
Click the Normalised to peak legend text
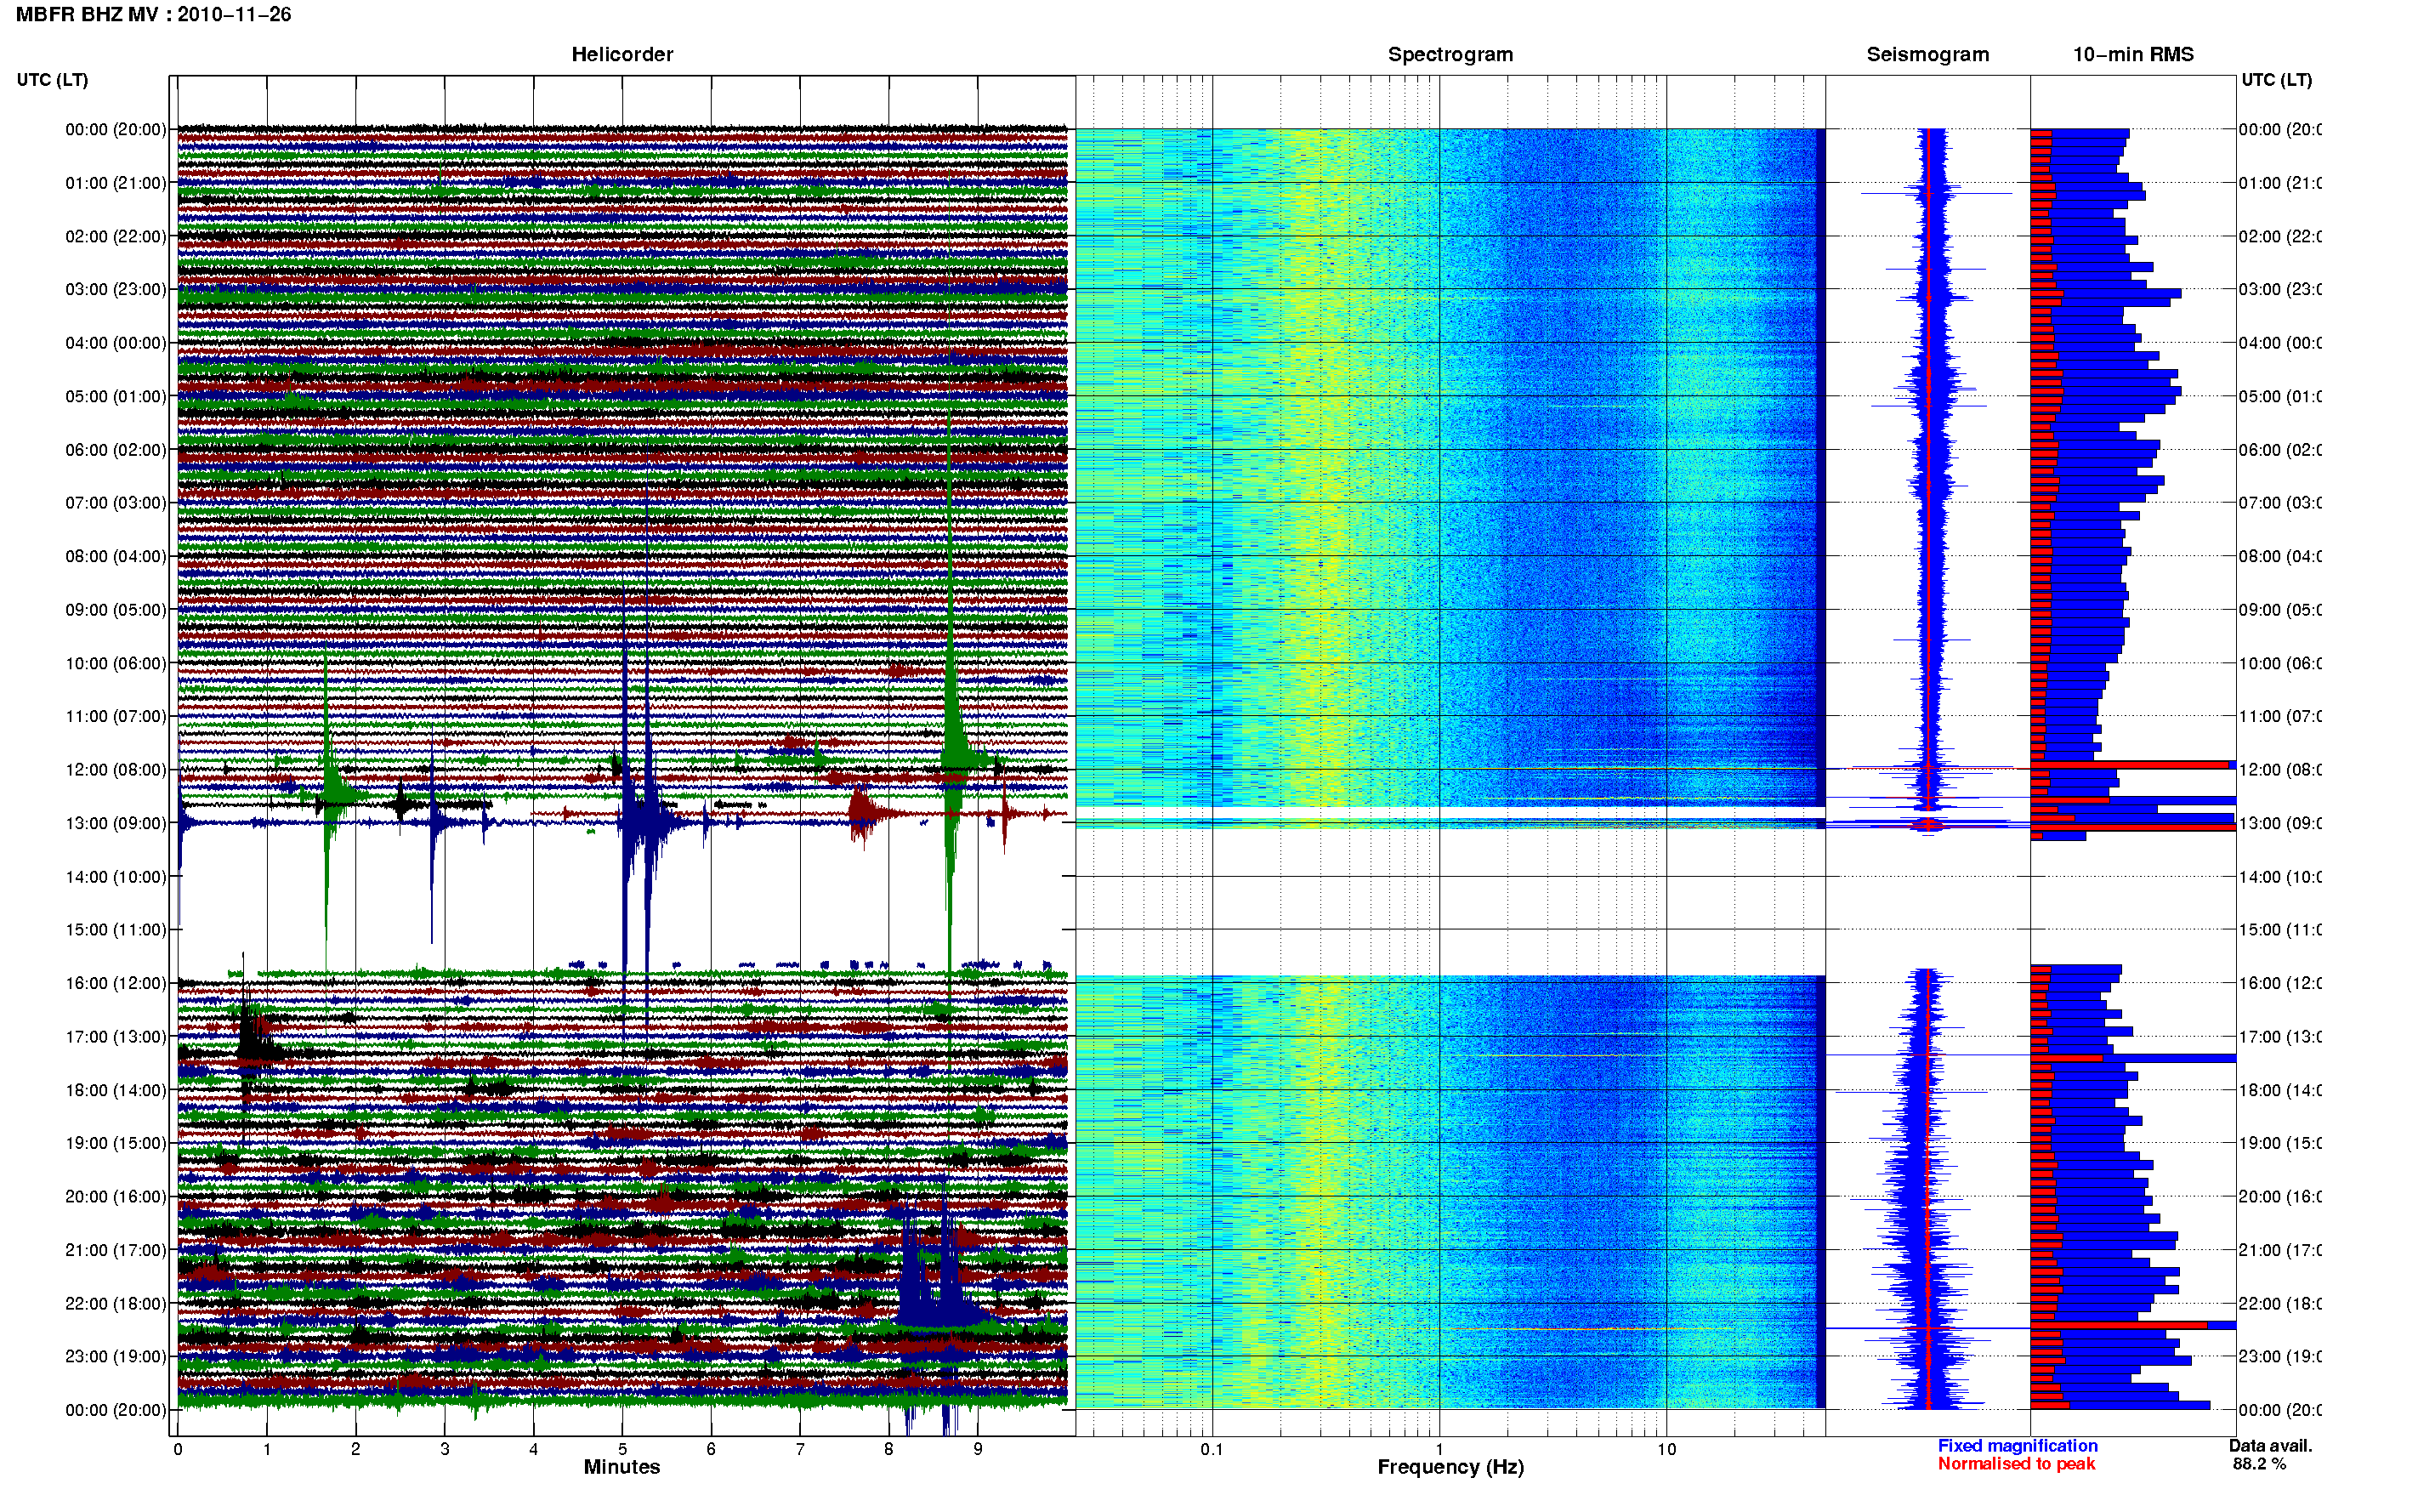(2016, 1464)
